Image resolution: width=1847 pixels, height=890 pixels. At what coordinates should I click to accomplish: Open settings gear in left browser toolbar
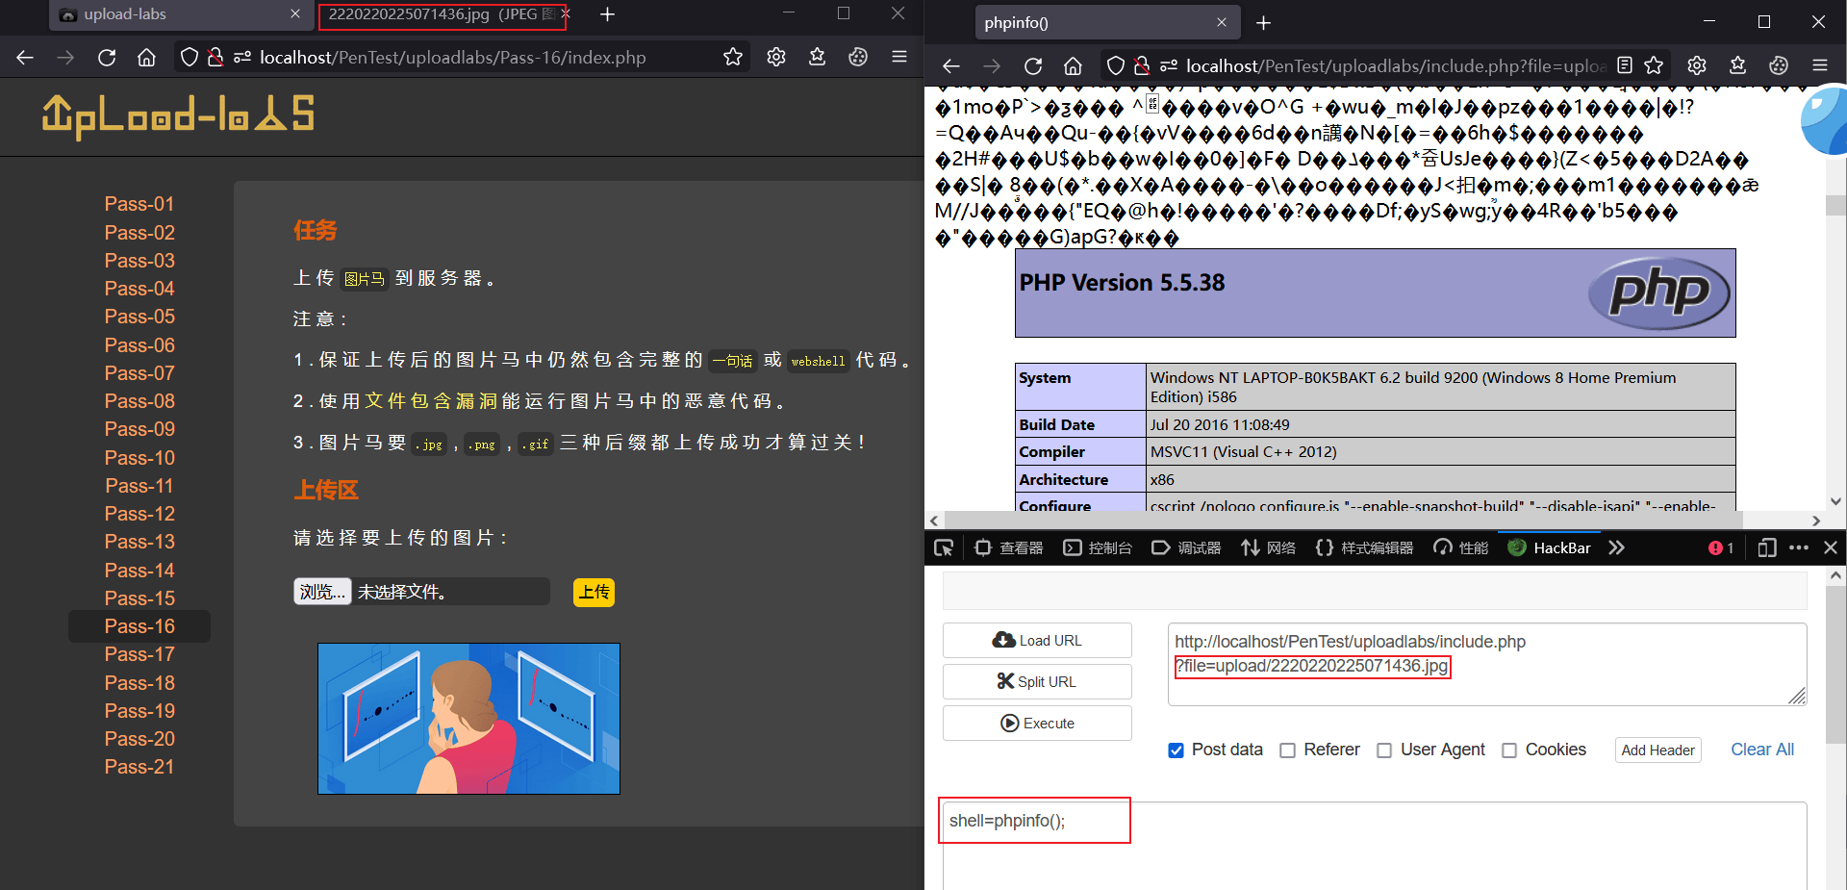point(776,58)
